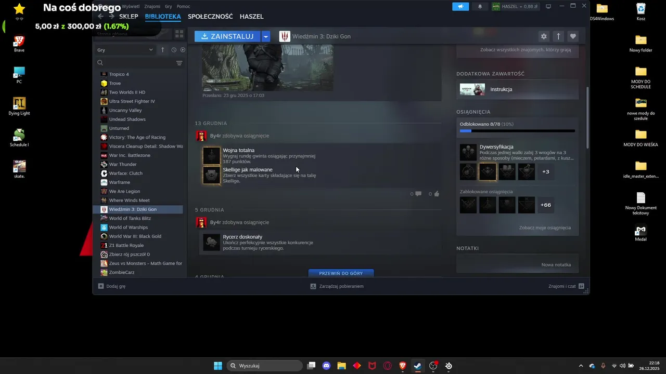666x374 pixels.
Task: Open the Kosz recycle bin on desktop
Action: coord(641,11)
